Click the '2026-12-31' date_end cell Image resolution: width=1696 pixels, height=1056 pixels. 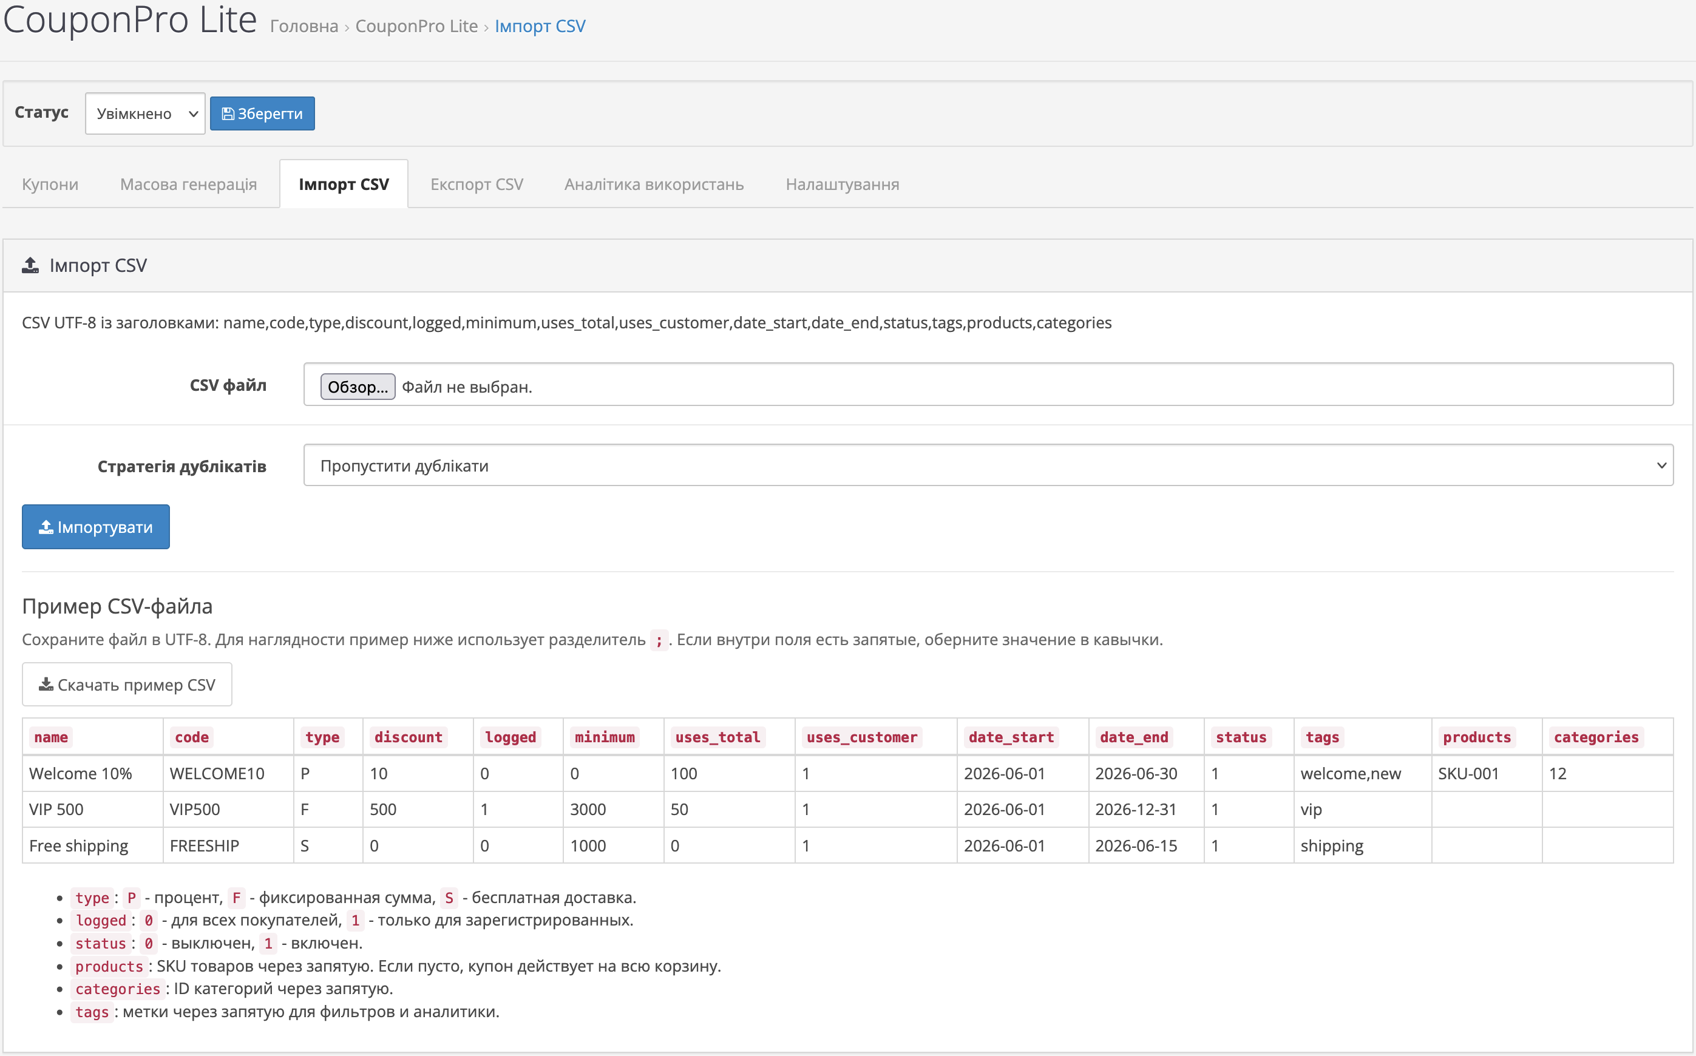coord(1146,809)
